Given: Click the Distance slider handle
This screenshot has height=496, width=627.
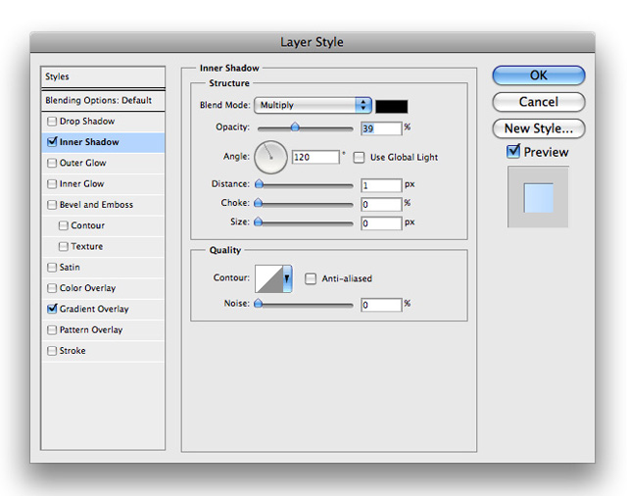Looking at the screenshot, I should (x=259, y=183).
